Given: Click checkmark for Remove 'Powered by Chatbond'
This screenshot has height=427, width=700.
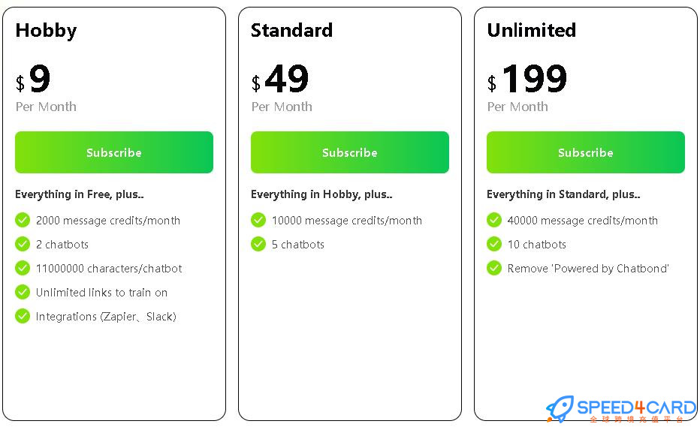Looking at the screenshot, I should 493,268.
